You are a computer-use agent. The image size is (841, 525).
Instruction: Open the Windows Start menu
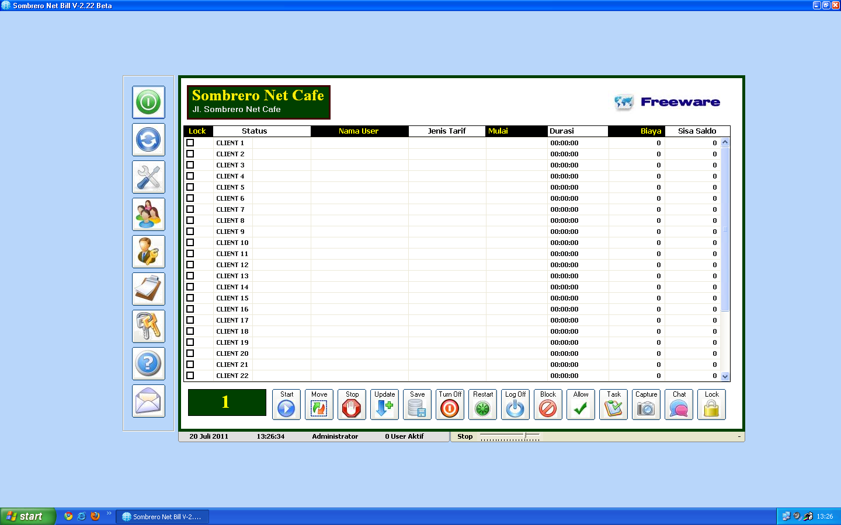coord(27,516)
